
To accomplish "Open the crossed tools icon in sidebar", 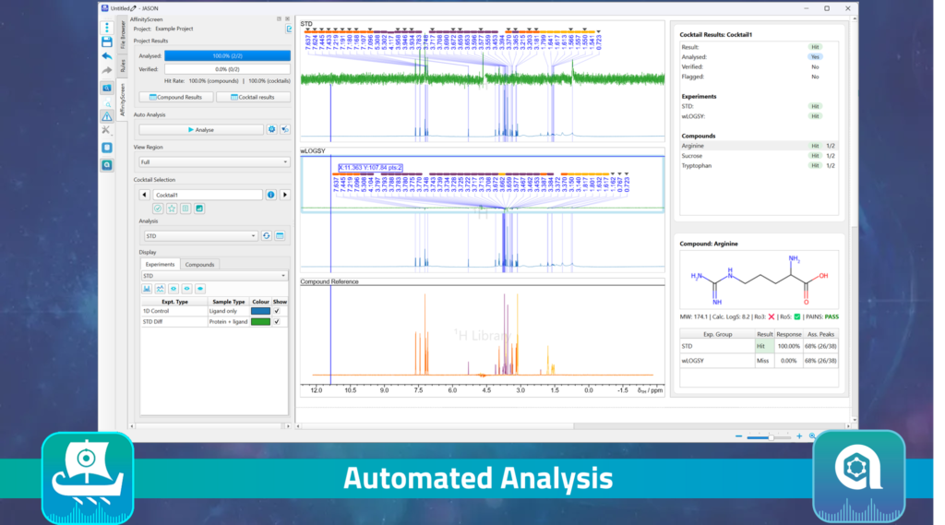I will (x=107, y=130).
